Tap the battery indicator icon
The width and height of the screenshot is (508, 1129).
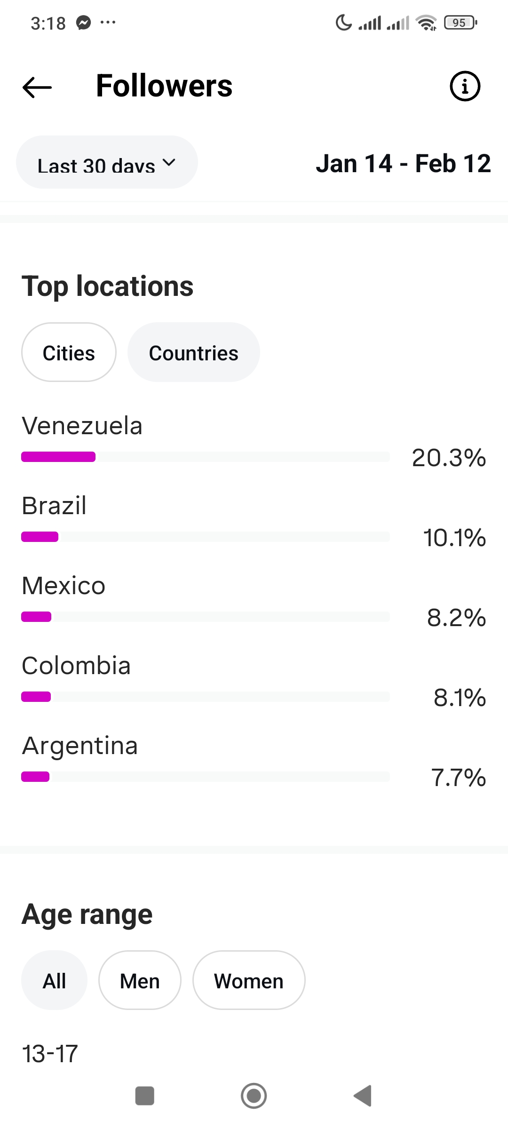(460, 23)
